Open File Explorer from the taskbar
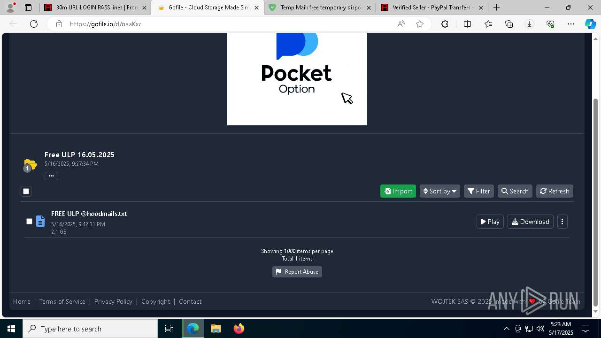This screenshot has width=601, height=338. pos(216,329)
